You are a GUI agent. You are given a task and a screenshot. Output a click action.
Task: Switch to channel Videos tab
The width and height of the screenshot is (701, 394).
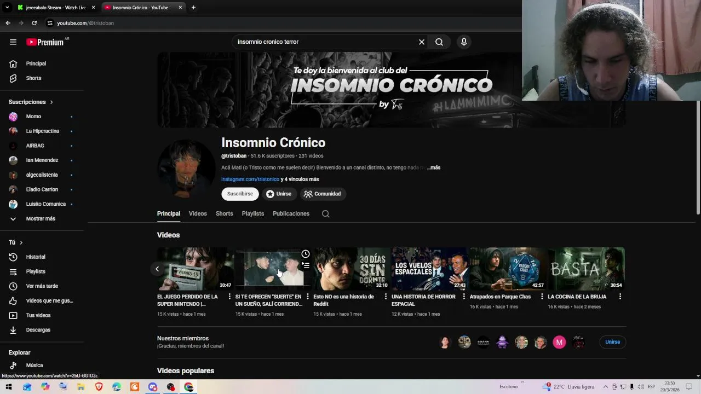198,213
